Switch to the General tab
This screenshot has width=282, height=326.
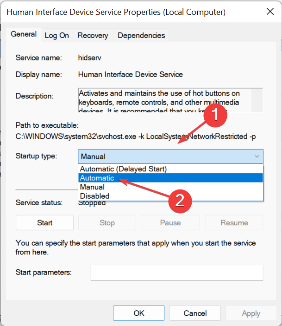pyautogui.click(x=24, y=34)
